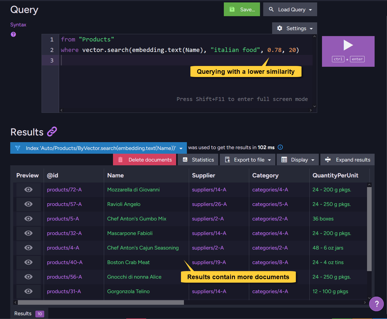
Task: Open category link categories/5-A
Action: (270, 204)
